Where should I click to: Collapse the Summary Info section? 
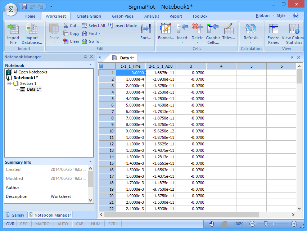pos(90,162)
